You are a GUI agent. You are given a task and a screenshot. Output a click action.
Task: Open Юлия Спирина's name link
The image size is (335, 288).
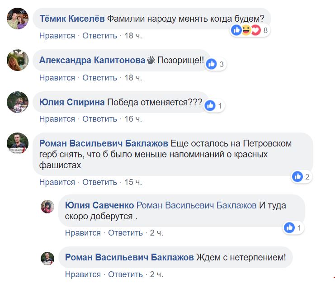point(71,102)
